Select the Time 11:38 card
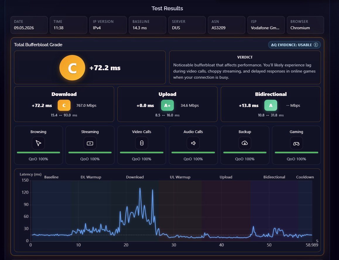This screenshot has height=260, width=339. (x=69, y=25)
